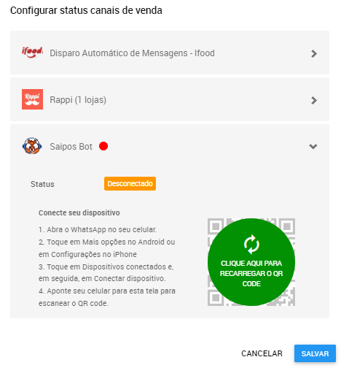Click the Saipos Bot mascot avatar

click(x=32, y=146)
